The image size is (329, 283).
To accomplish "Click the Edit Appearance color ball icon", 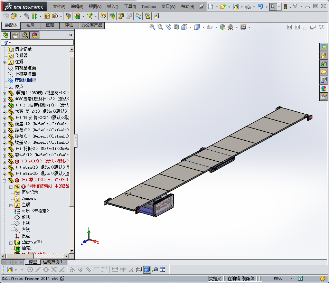I will (223, 27).
